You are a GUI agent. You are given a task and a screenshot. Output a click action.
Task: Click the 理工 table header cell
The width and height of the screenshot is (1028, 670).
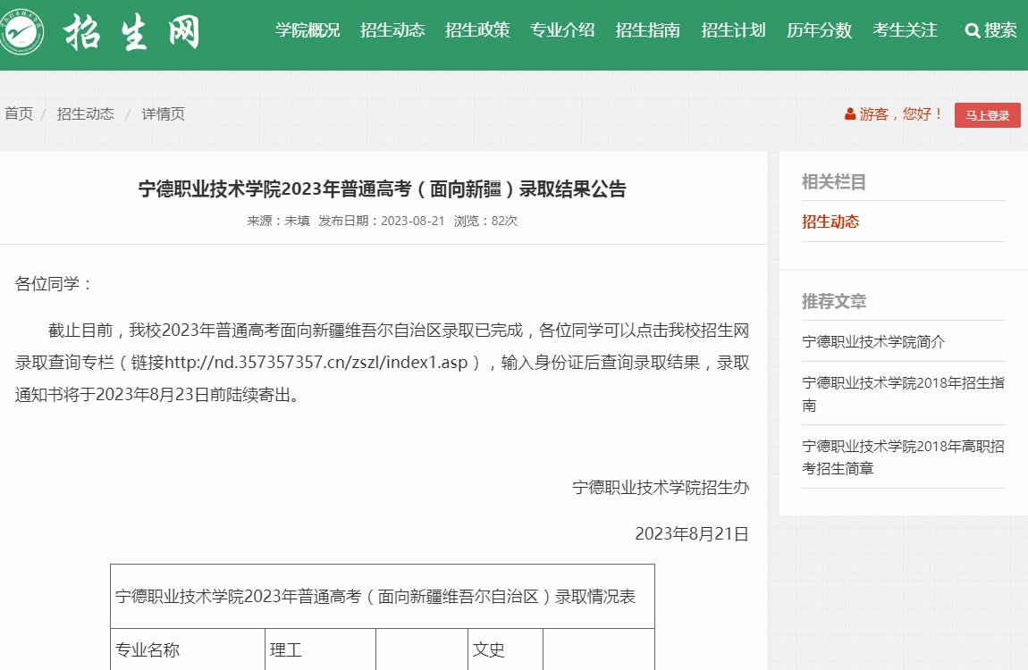[321, 649]
